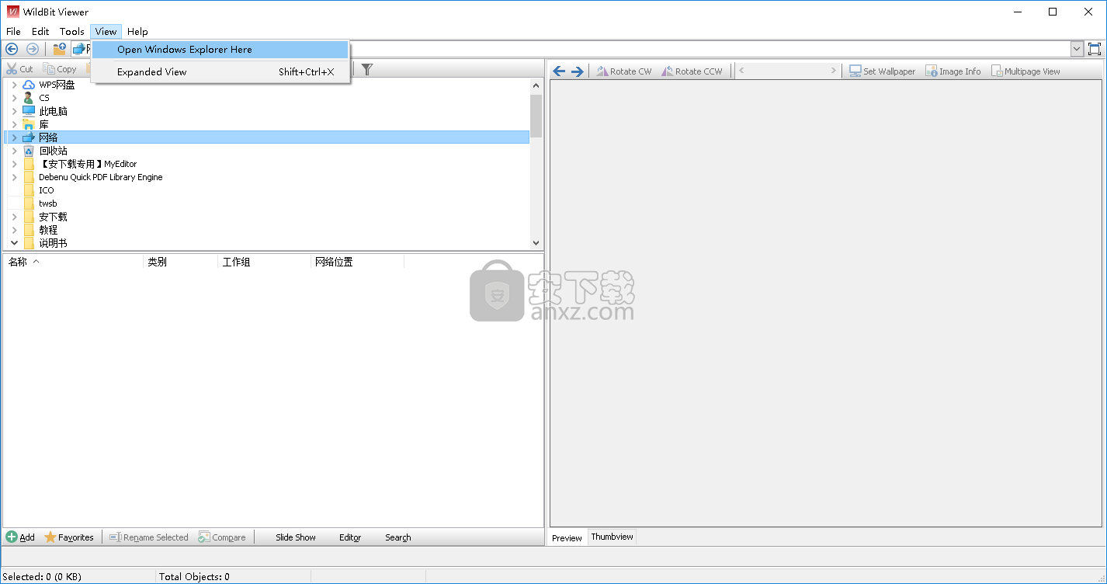
Task: Open Multipage View
Action: point(1025,71)
